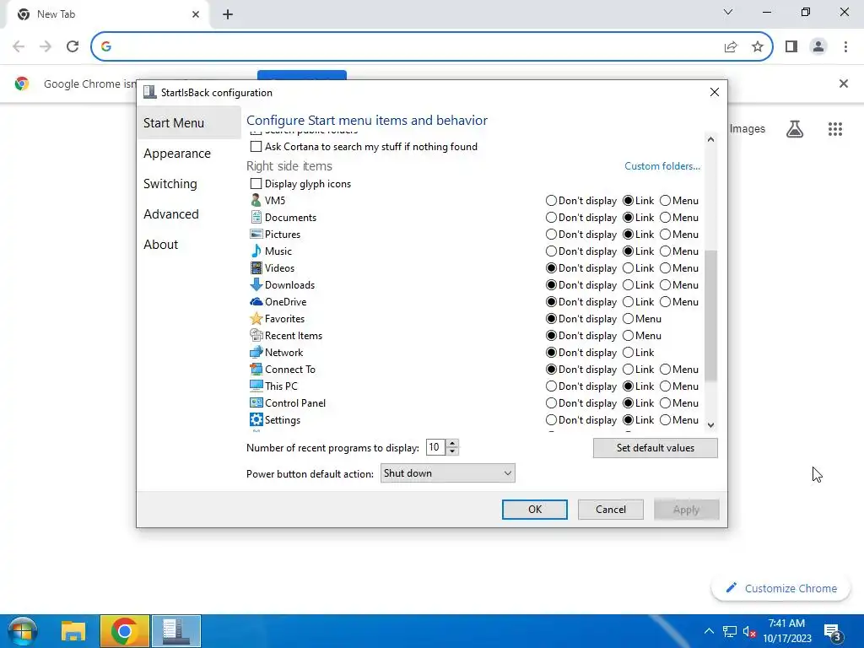Set Control Panel to Menu
This screenshot has height=648, width=864.
[x=665, y=402]
